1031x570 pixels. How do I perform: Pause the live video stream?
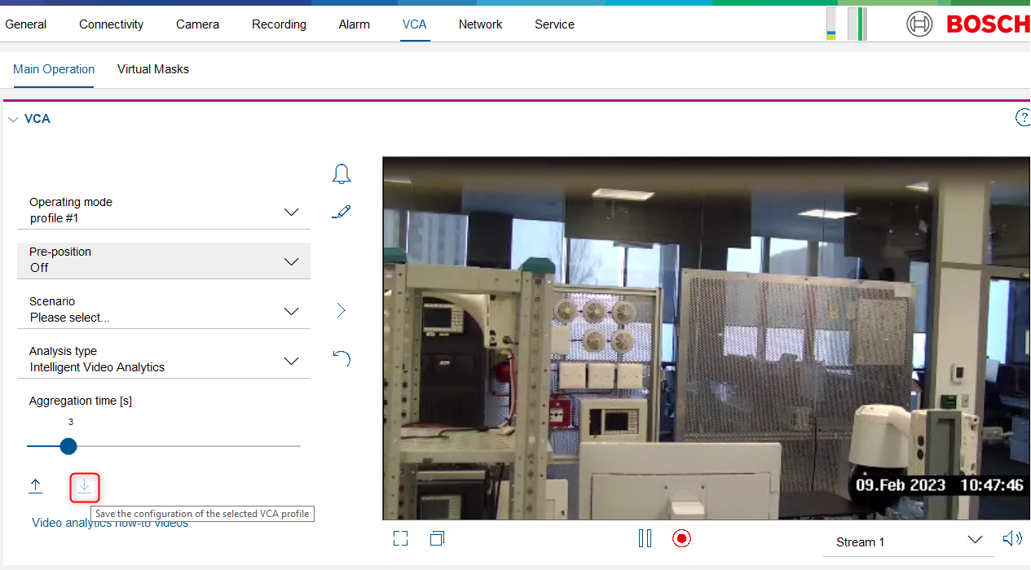[x=645, y=538]
